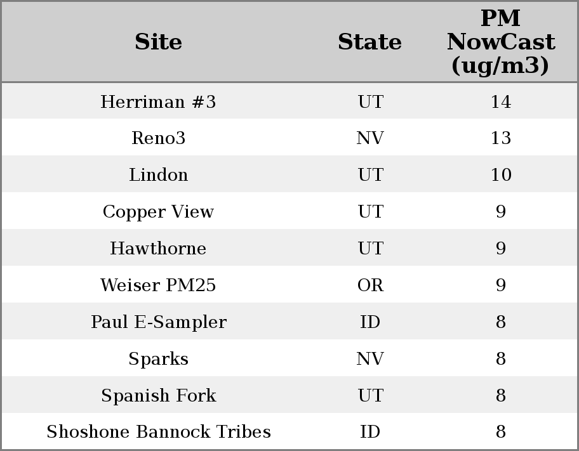Select the NV state cell in Sparks row
The image size is (579, 451).
pyautogui.click(x=370, y=359)
